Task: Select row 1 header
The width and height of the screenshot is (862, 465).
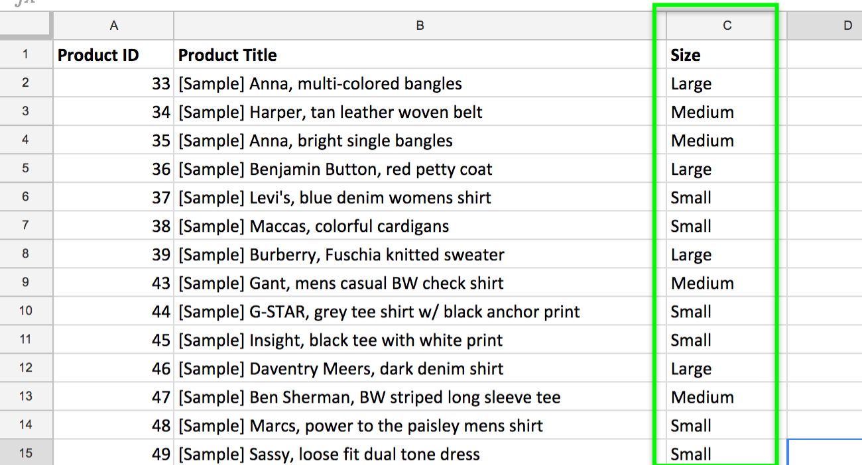Action: pos(26,54)
